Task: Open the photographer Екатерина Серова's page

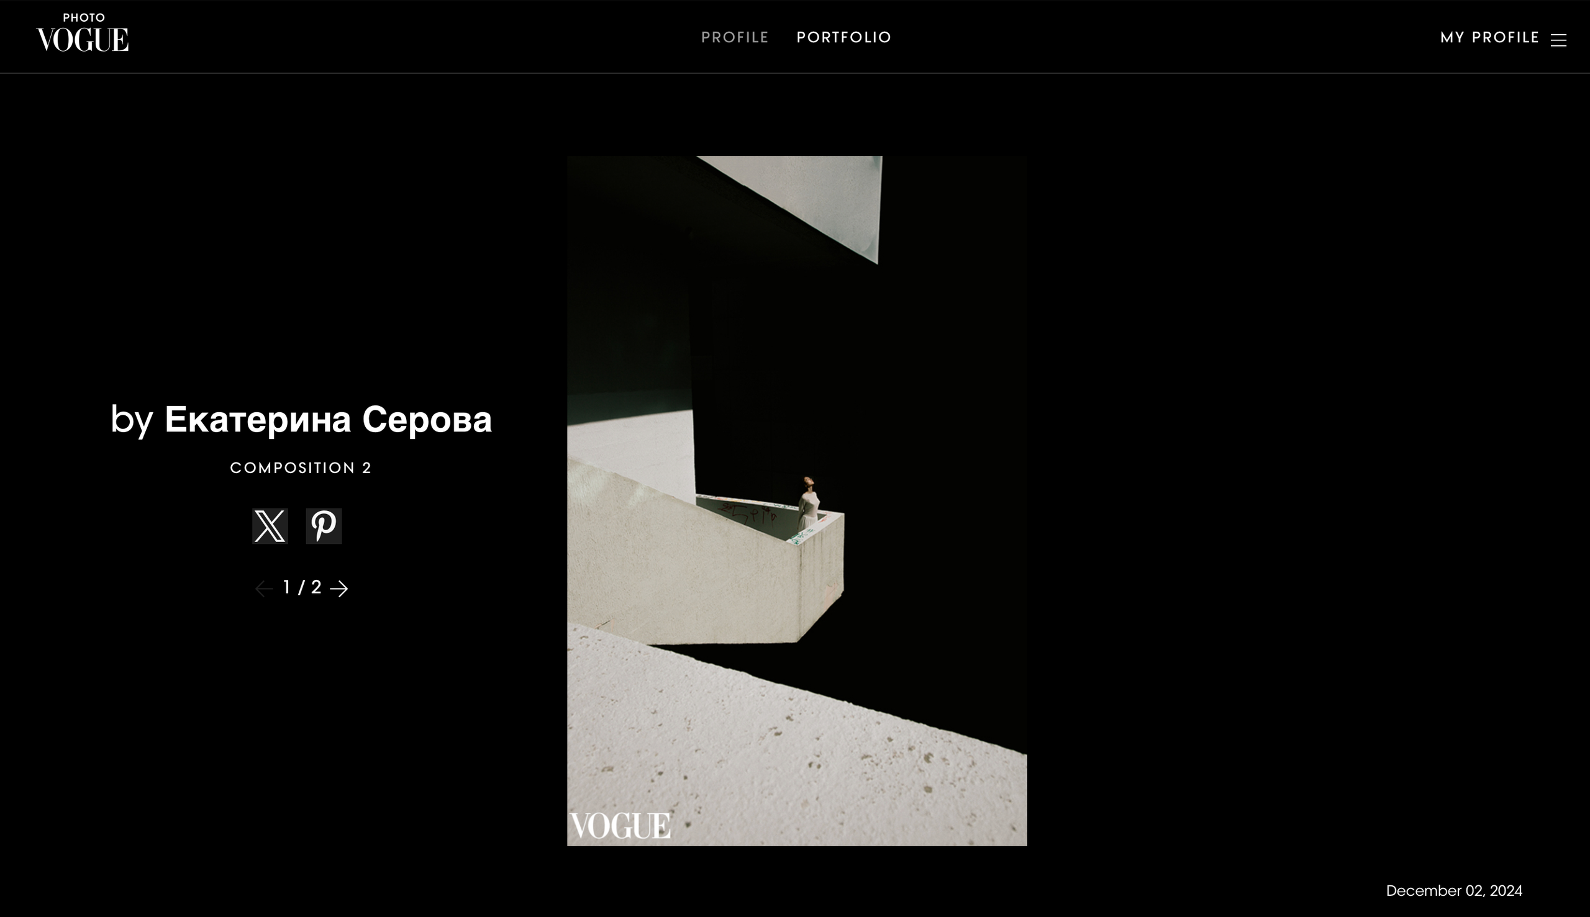Action: (x=327, y=419)
